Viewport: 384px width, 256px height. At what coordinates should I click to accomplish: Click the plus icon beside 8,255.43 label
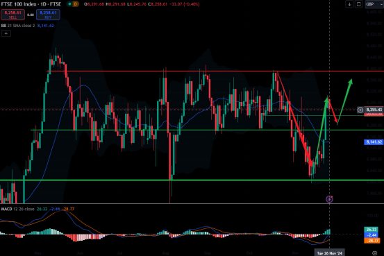point(360,110)
